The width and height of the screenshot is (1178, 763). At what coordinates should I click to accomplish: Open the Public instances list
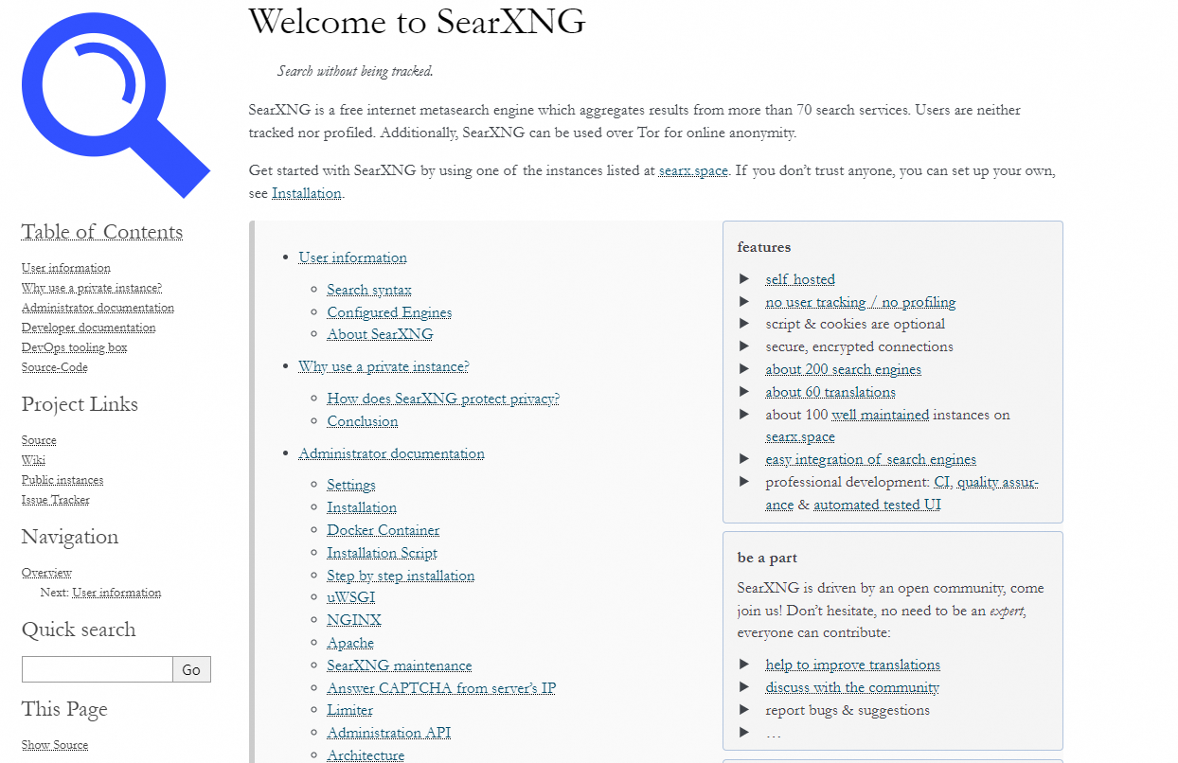click(62, 479)
